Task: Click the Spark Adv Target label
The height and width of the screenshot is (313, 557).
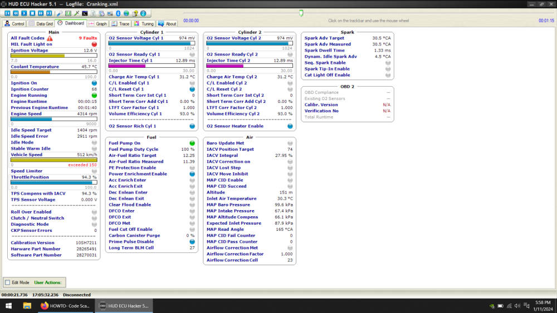Action: tap(324, 38)
